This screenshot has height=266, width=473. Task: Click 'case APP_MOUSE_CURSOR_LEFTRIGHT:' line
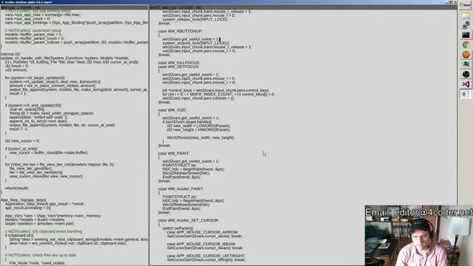click(x=206, y=256)
